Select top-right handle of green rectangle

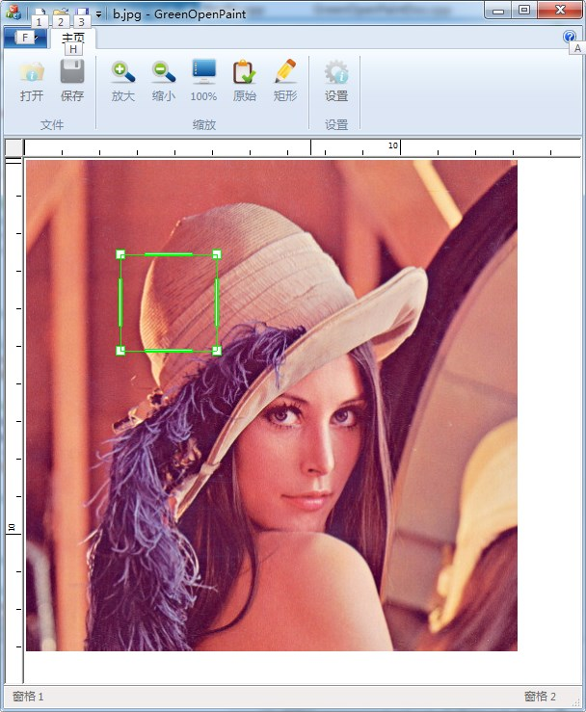(217, 254)
